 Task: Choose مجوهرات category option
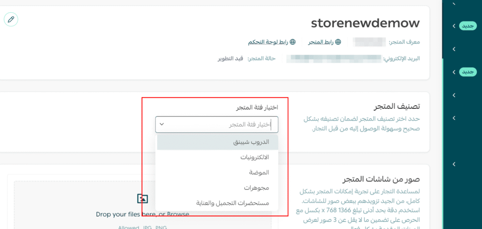pyautogui.click(x=217, y=188)
